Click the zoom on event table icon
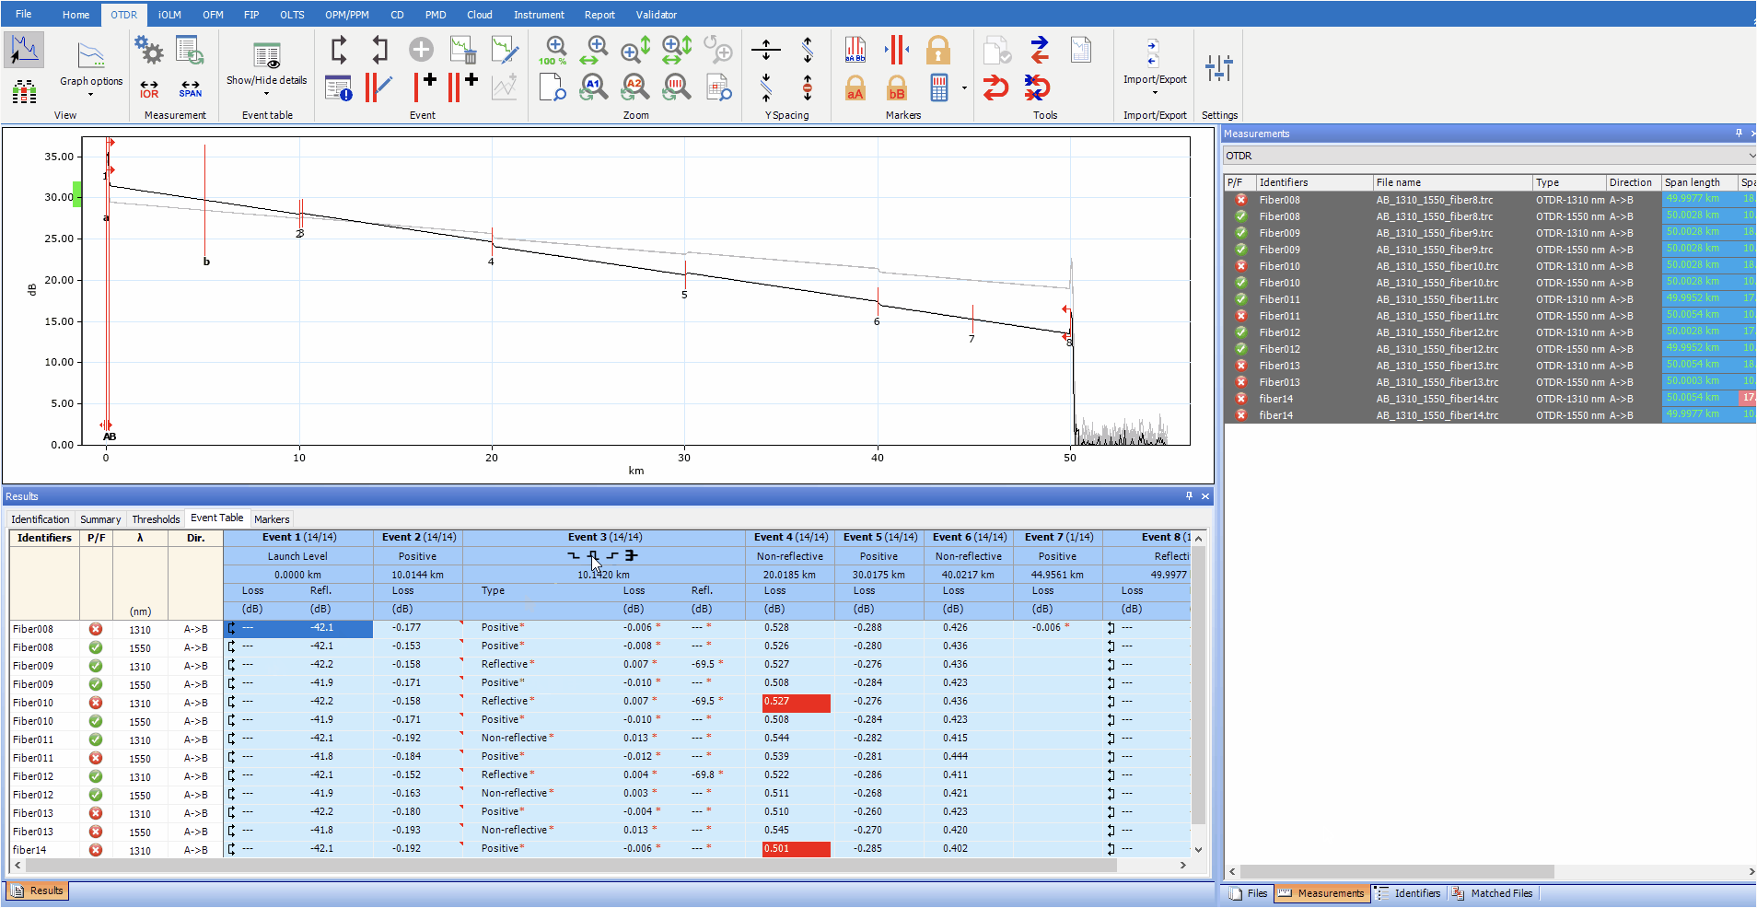 point(719,87)
